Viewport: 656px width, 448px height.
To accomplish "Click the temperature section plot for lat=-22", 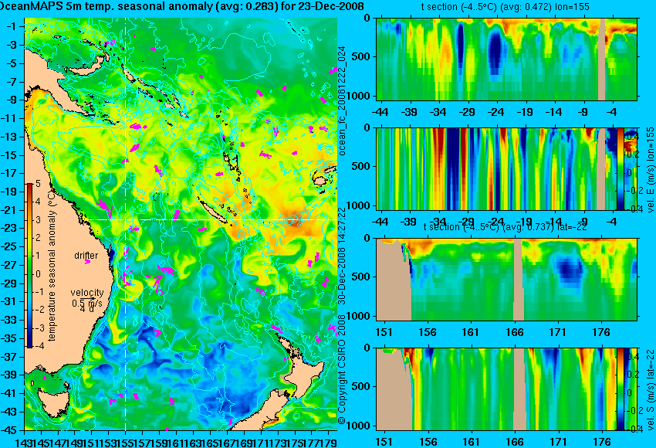I will coord(506,280).
